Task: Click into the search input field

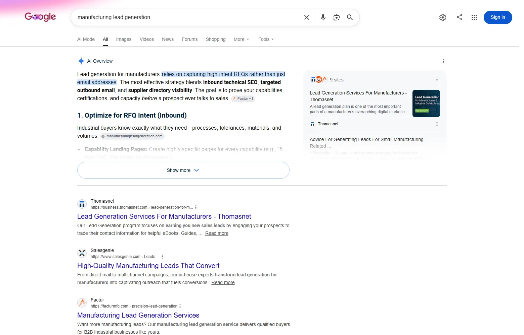Action: click(188, 17)
